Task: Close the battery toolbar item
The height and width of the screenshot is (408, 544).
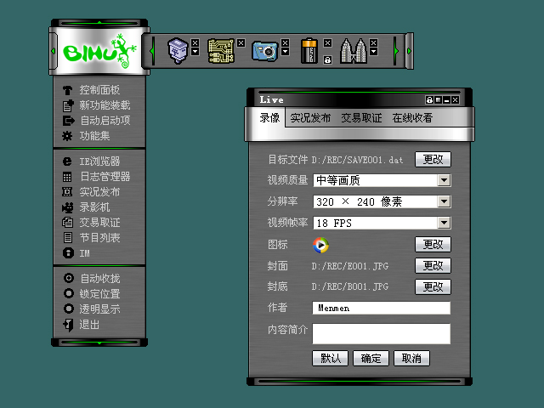Action: pyautogui.click(x=327, y=42)
